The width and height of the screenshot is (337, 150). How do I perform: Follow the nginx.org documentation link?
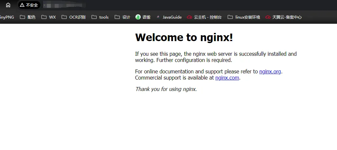(270, 72)
